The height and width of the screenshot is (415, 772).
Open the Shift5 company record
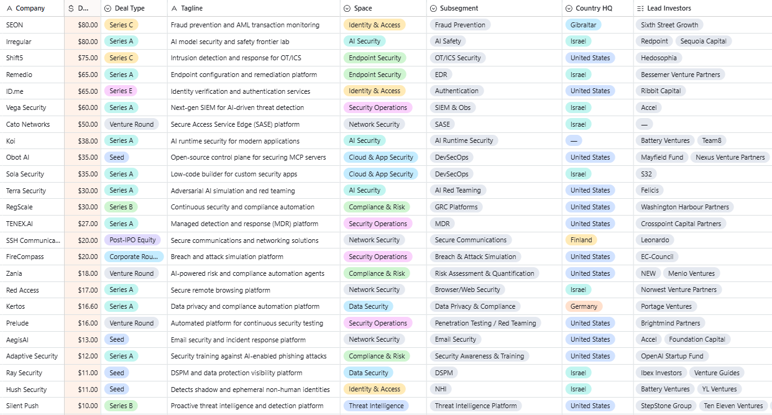point(32,58)
